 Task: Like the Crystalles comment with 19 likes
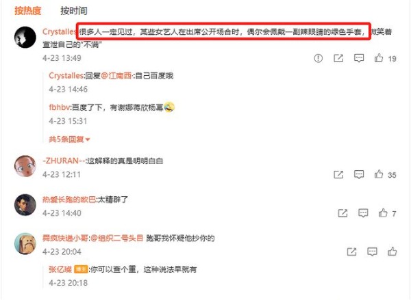(x=379, y=58)
